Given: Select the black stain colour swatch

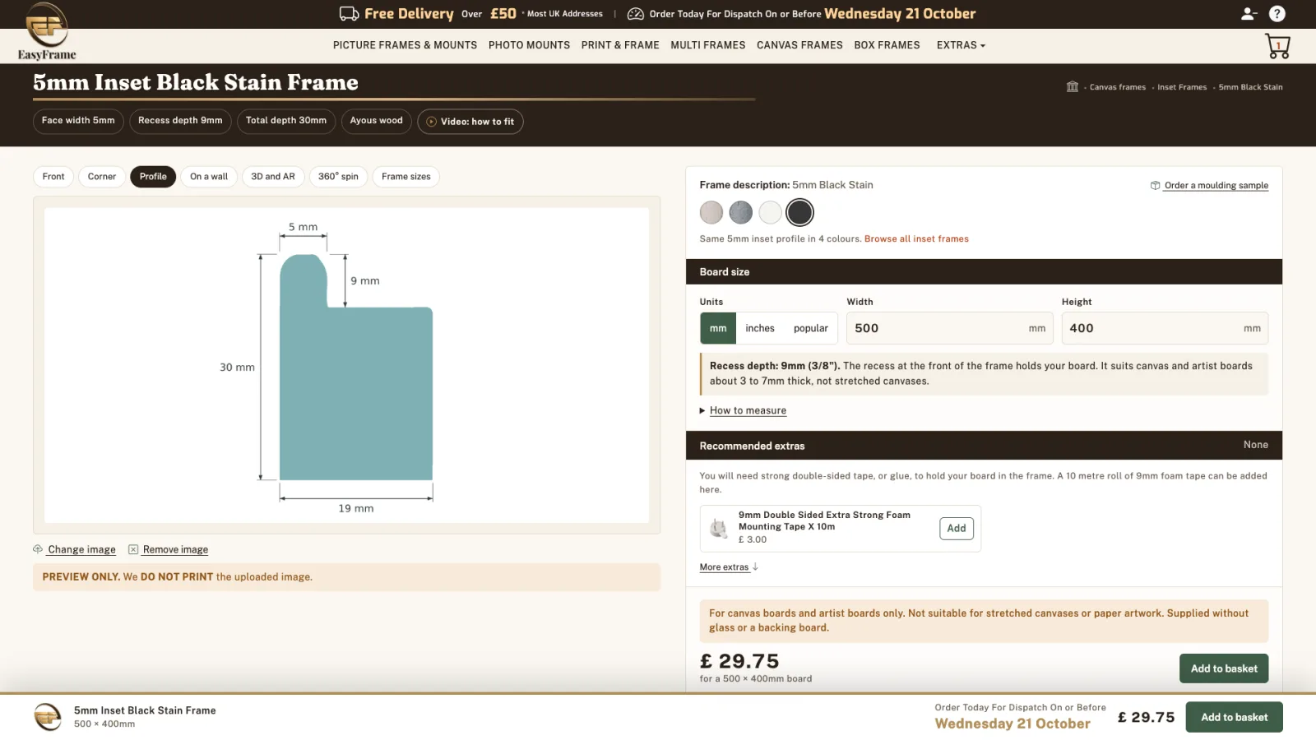Looking at the screenshot, I should [800, 212].
